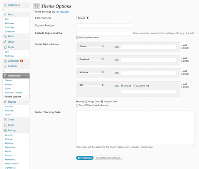Image resolution: width=199 pixels, height=169 pixels.
Task: Click the Users icon in sidebar
Action: (x=5, y=120)
